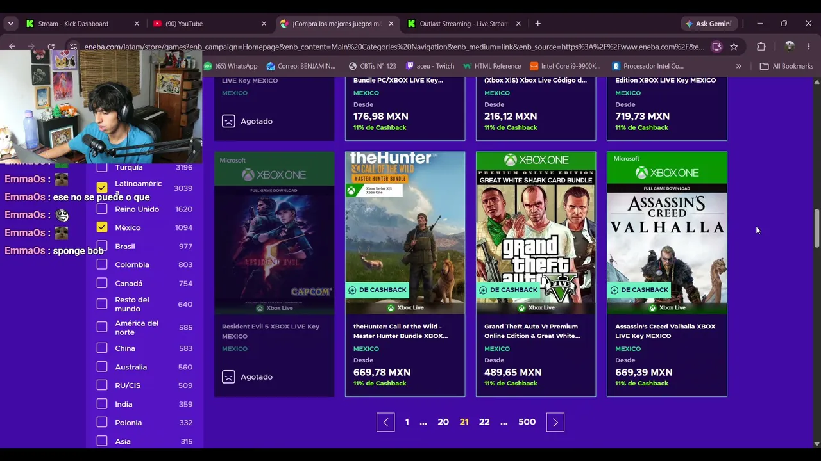
Task: Go to the next results page arrow
Action: (555, 422)
